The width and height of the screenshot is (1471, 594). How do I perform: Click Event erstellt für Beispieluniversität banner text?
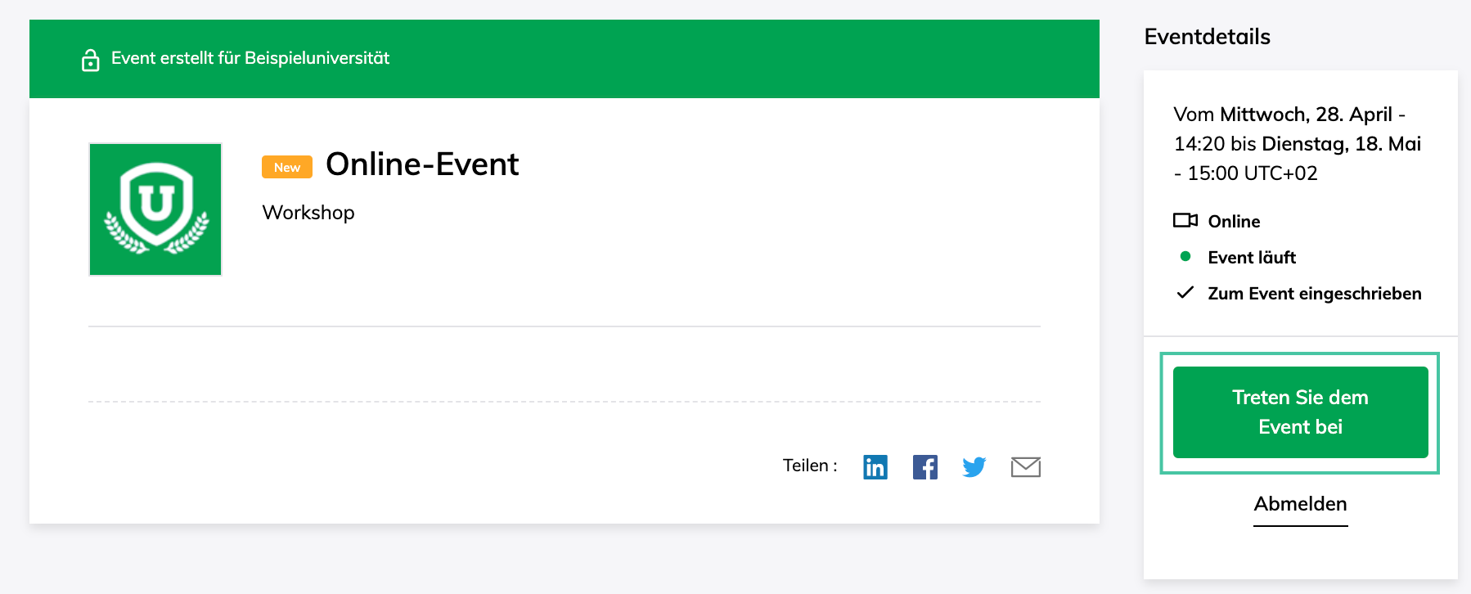coord(250,58)
